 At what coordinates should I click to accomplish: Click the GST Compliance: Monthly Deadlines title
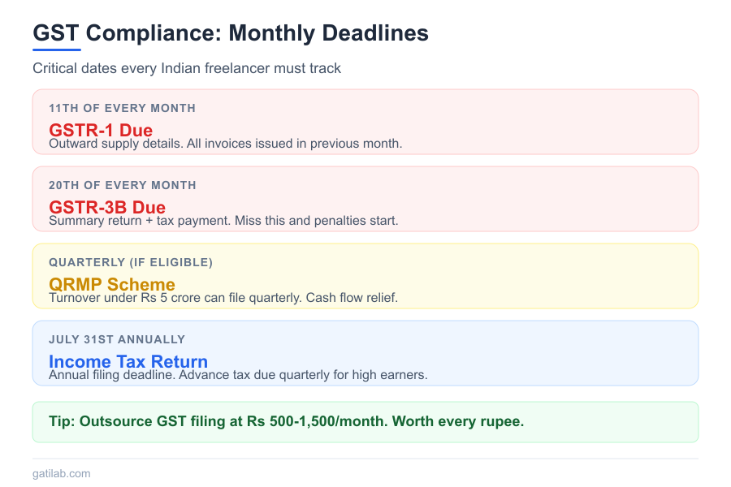point(231,33)
